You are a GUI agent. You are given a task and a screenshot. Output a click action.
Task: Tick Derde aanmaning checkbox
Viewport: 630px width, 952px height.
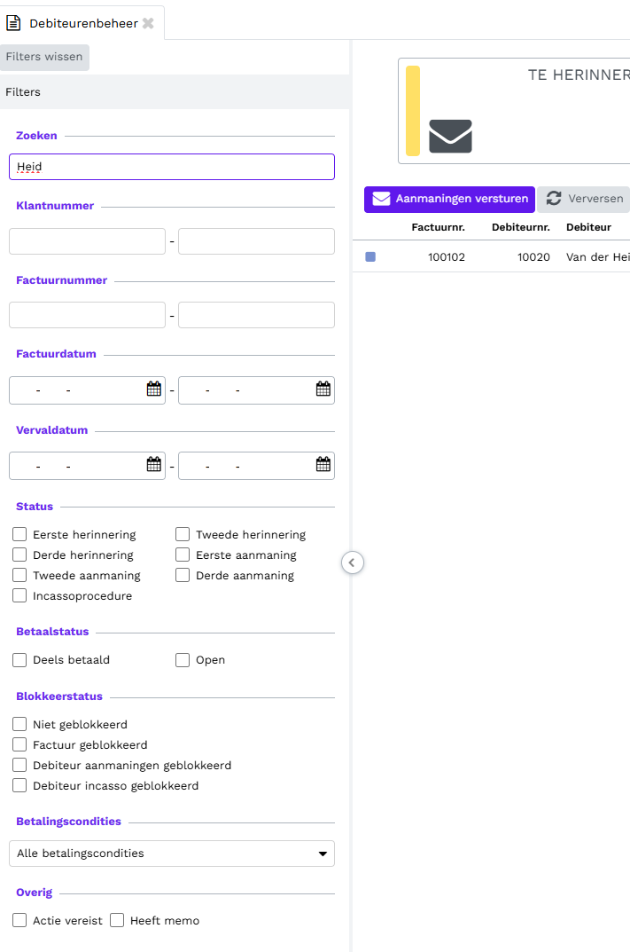click(183, 575)
